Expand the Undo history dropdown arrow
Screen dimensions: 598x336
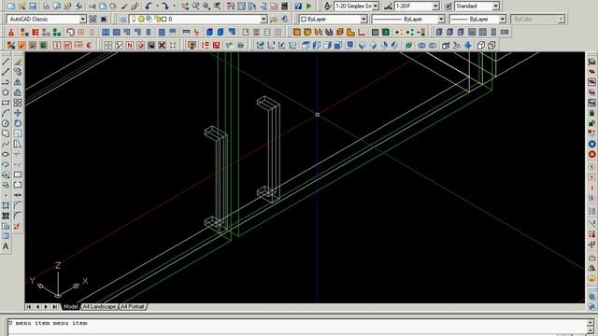pos(157,7)
